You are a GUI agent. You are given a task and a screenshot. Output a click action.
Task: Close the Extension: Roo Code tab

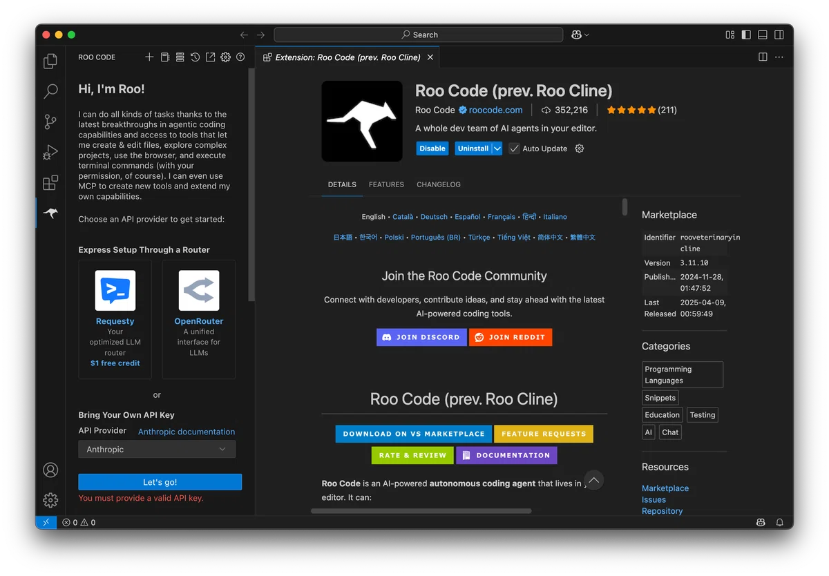click(x=430, y=57)
